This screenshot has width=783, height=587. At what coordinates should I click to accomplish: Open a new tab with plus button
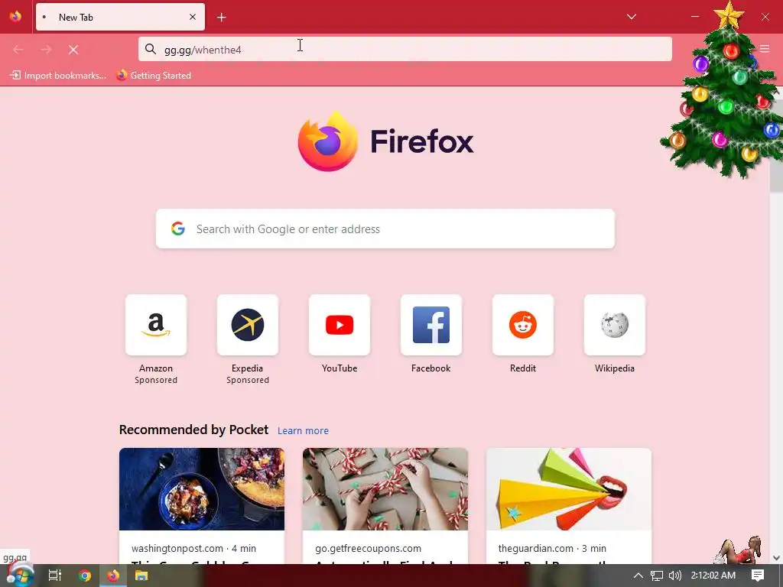click(221, 18)
